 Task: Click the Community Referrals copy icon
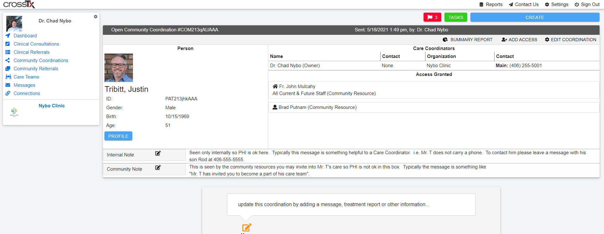[8, 69]
